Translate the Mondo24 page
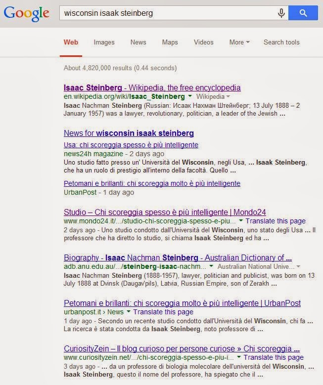 (276, 221)
